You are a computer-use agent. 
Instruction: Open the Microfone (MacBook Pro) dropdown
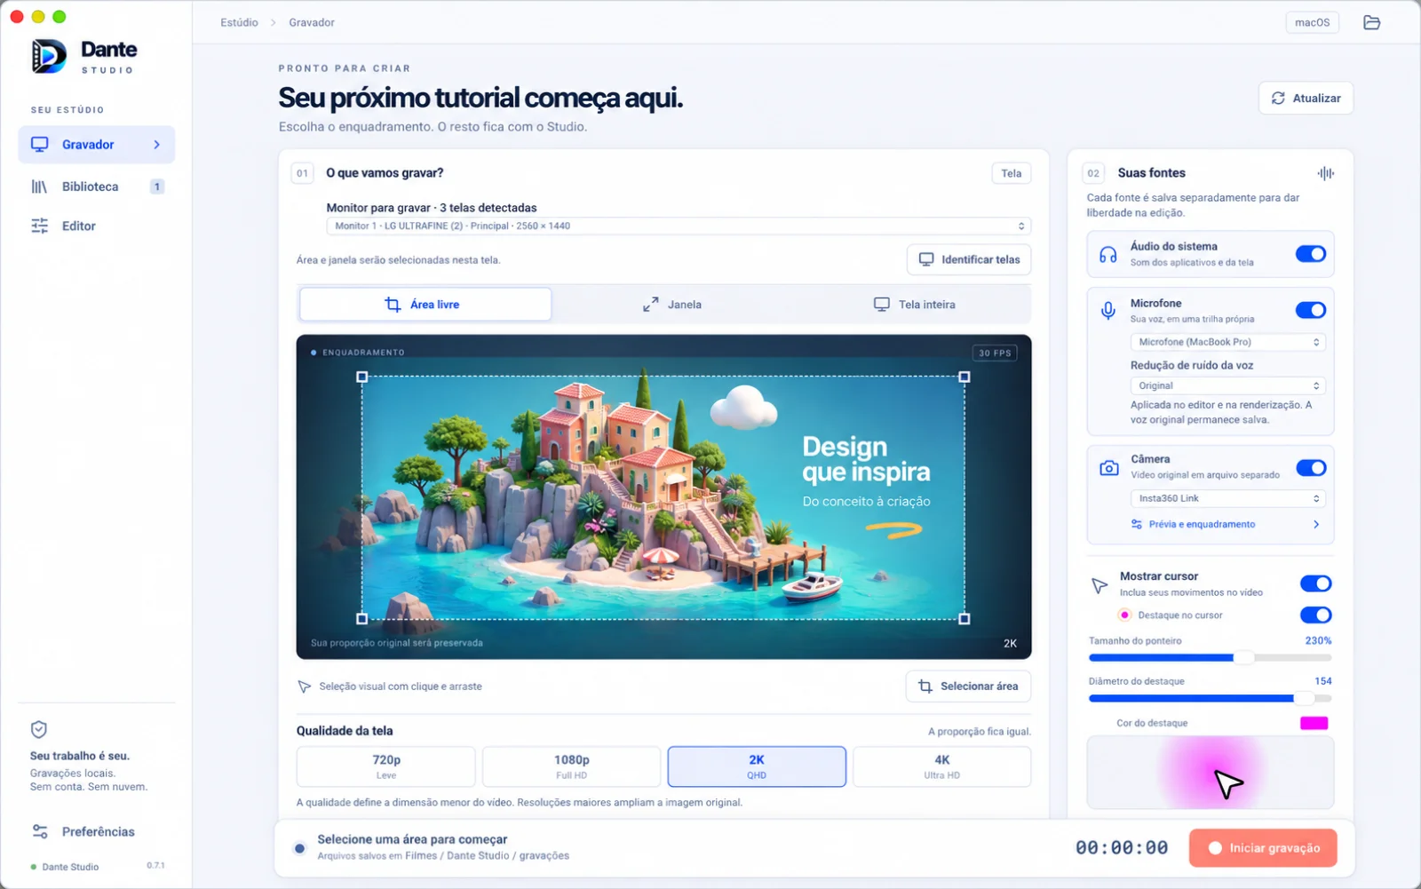point(1227,342)
